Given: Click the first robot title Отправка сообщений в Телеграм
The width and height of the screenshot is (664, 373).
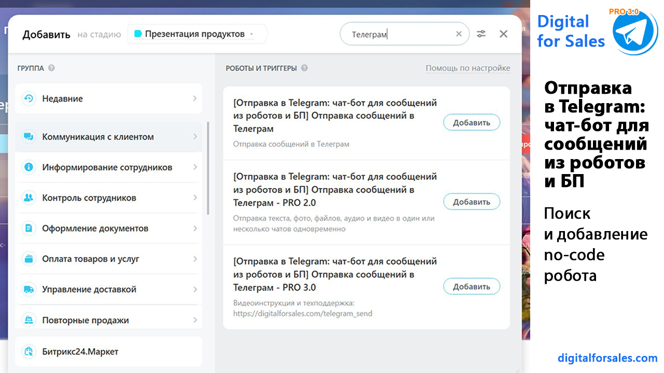Looking at the screenshot, I should [x=335, y=116].
